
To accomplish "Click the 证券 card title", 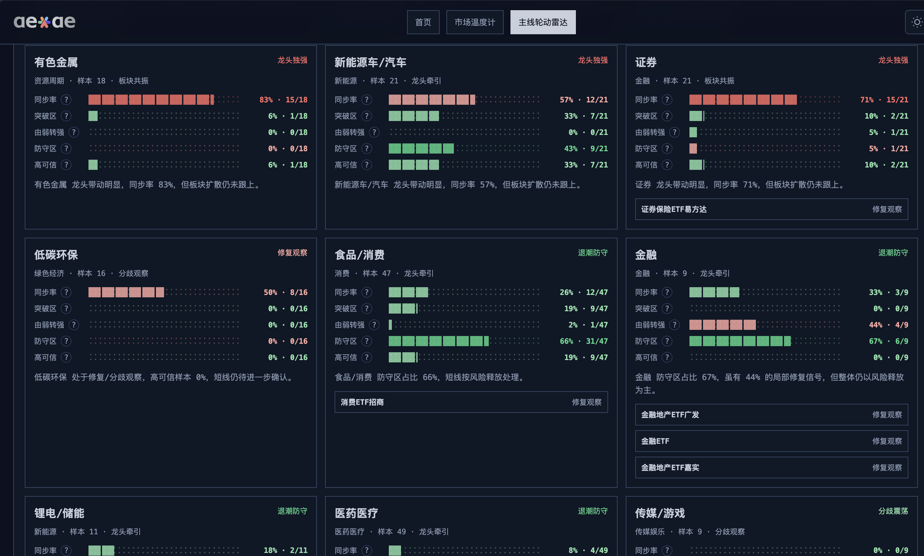I will 646,62.
